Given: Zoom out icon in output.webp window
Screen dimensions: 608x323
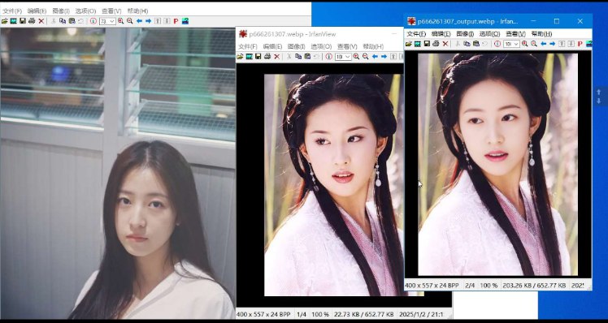Looking at the screenshot, I should [534, 44].
